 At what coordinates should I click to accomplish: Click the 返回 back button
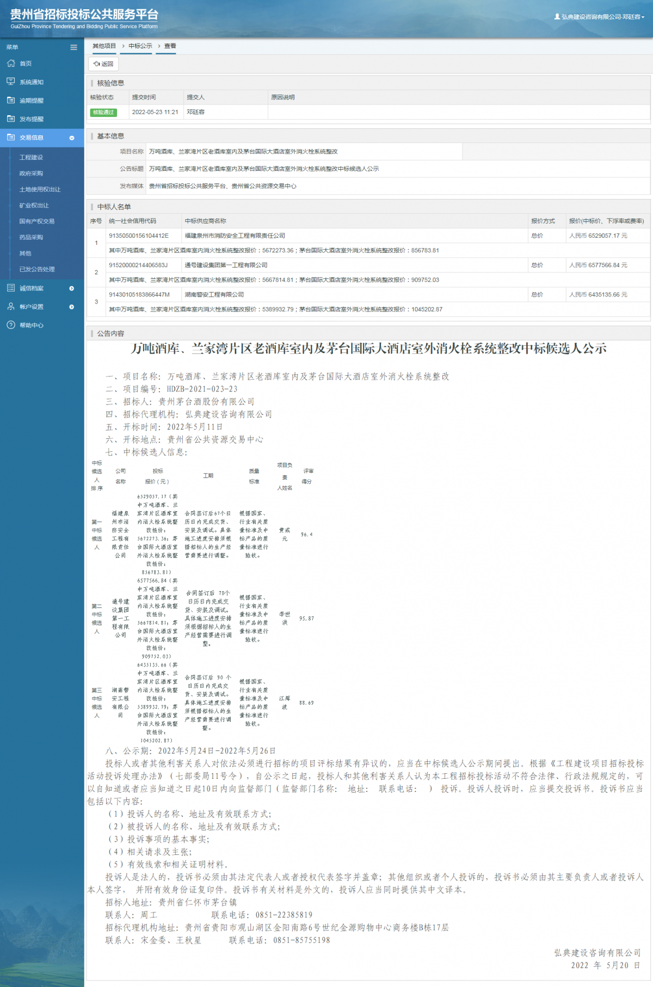coord(103,64)
